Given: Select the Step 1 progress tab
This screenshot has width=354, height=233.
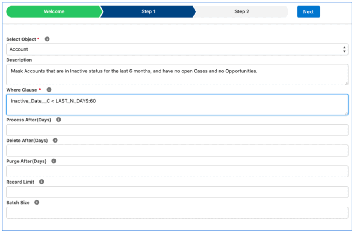Looking at the screenshot, I should point(148,11).
